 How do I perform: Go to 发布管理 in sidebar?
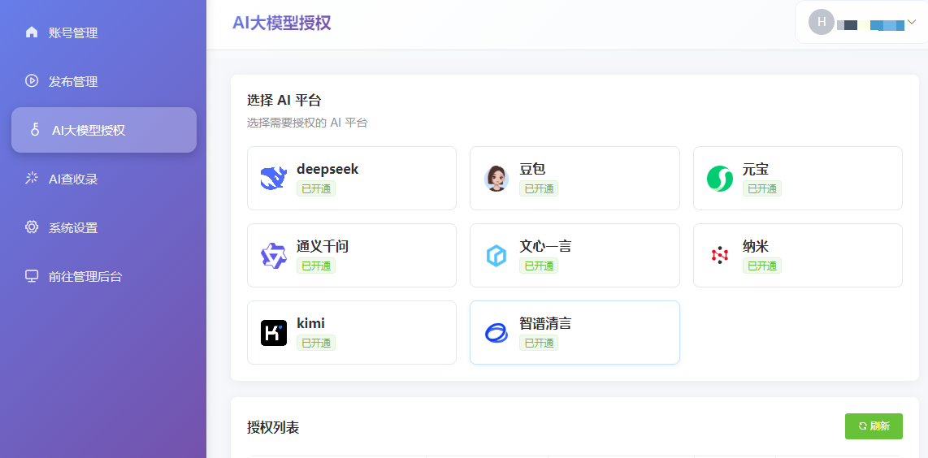73,82
